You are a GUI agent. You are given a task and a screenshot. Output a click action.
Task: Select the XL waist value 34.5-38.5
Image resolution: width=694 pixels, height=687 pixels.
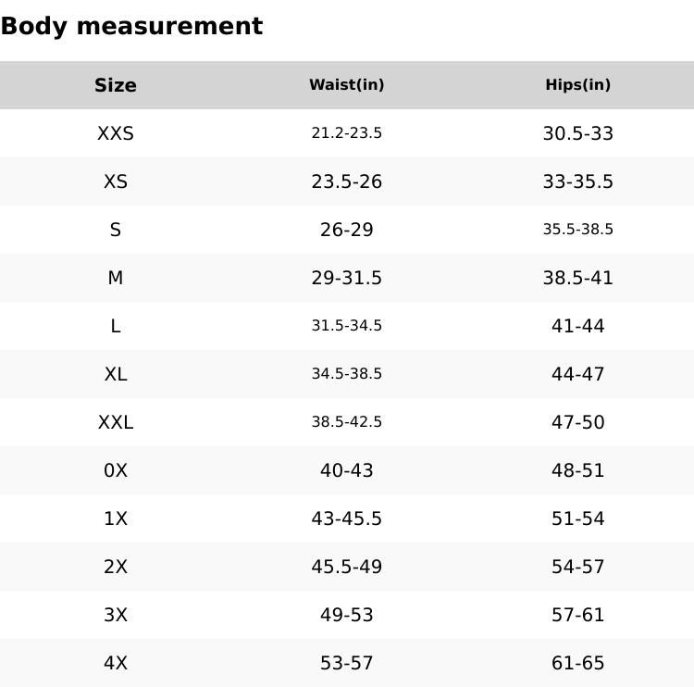click(x=347, y=374)
